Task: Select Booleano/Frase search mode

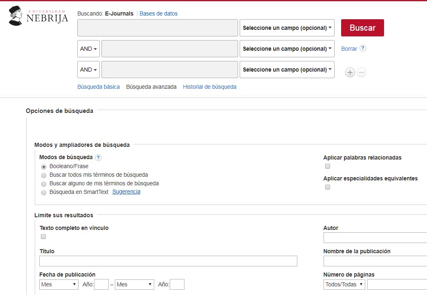Action: [x=44, y=167]
